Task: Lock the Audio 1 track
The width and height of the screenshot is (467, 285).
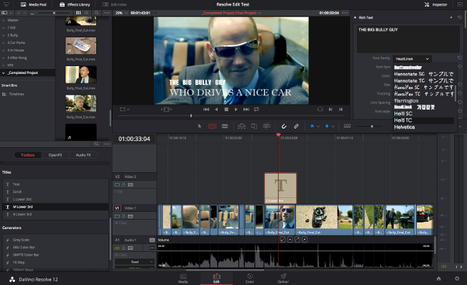Action: click(x=124, y=248)
